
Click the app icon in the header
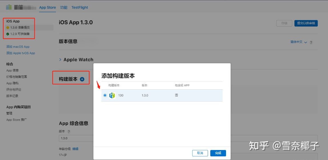click(x=9, y=7)
